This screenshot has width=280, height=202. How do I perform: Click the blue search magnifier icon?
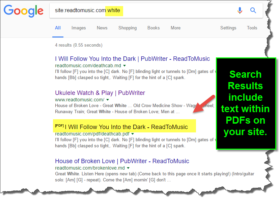click(253, 10)
